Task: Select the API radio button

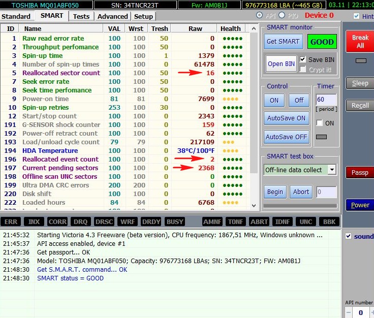Action: point(260,15)
